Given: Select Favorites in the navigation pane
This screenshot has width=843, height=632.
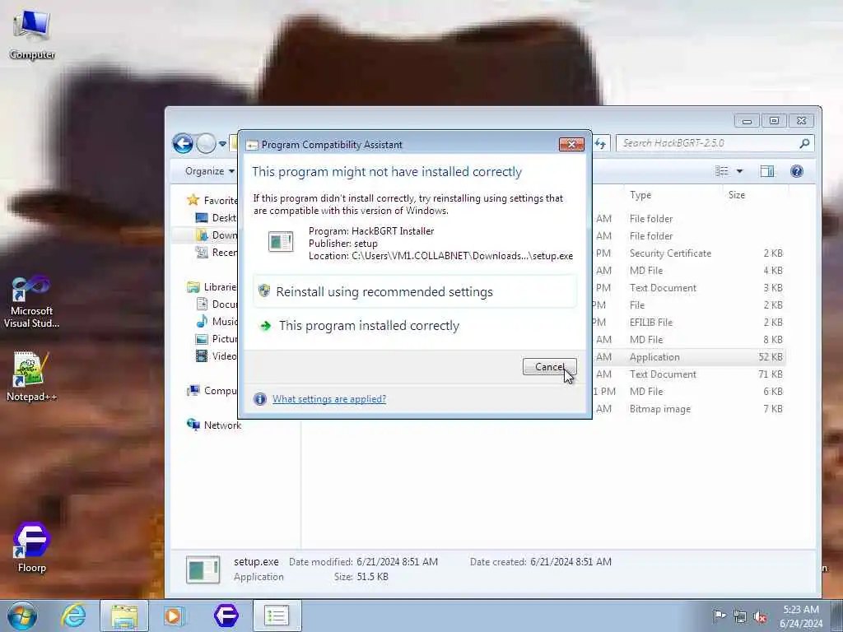Looking at the screenshot, I should (x=212, y=201).
